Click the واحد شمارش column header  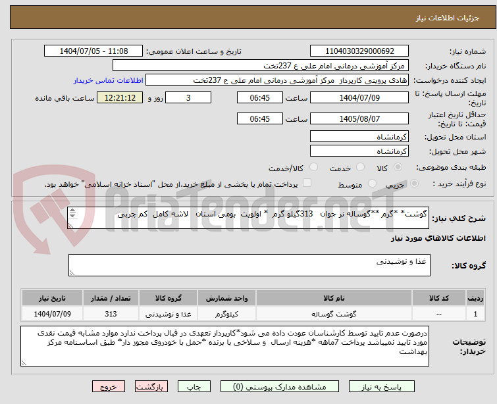(x=226, y=298)
